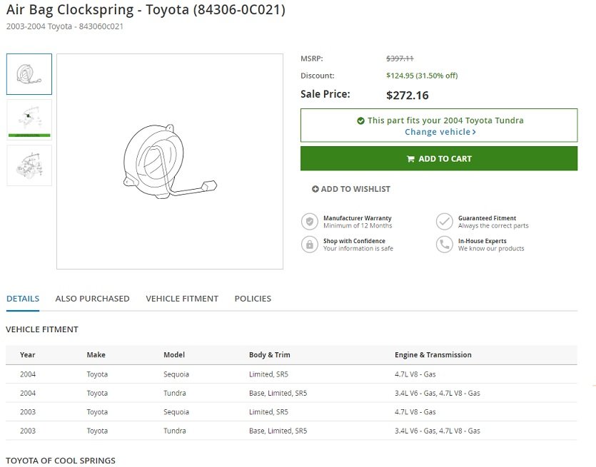Add the clockspring to cart
Screen dimensions: 596x467
(439, 158)
